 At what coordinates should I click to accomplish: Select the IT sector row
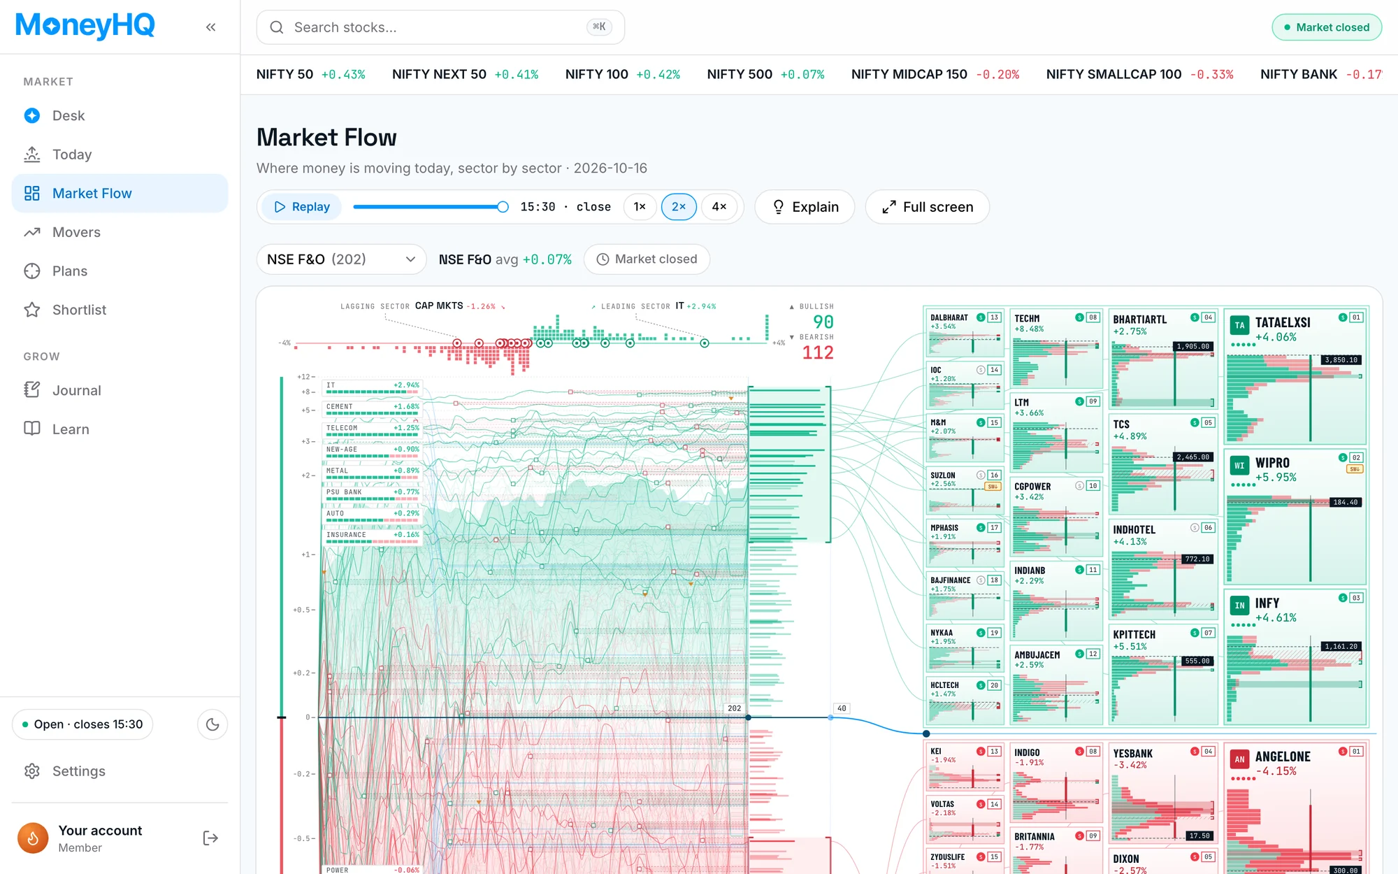(x=373, y=387)
